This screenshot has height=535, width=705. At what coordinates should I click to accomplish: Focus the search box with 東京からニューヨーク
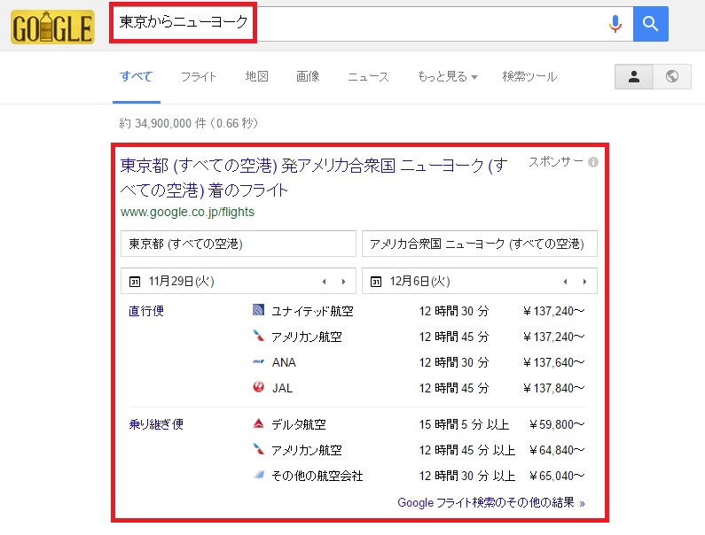[x=371, y=24]
